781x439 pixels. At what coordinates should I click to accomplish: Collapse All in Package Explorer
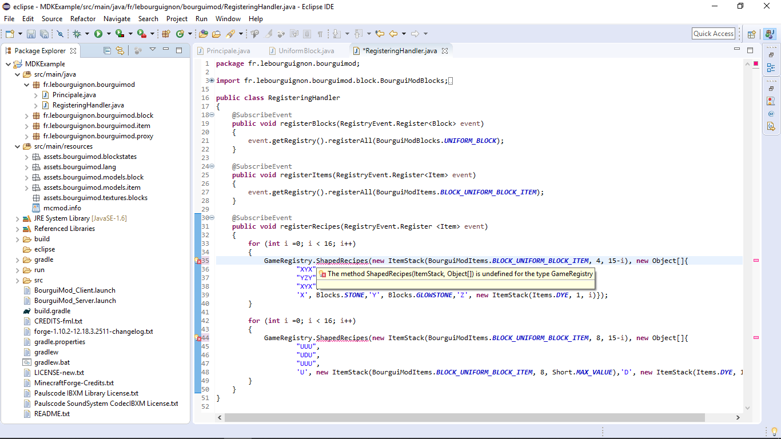tap(107, 51)
